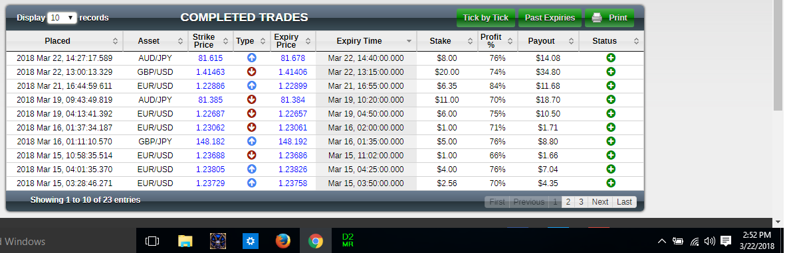Click expiry price 148.192 link

click(293, 141)
